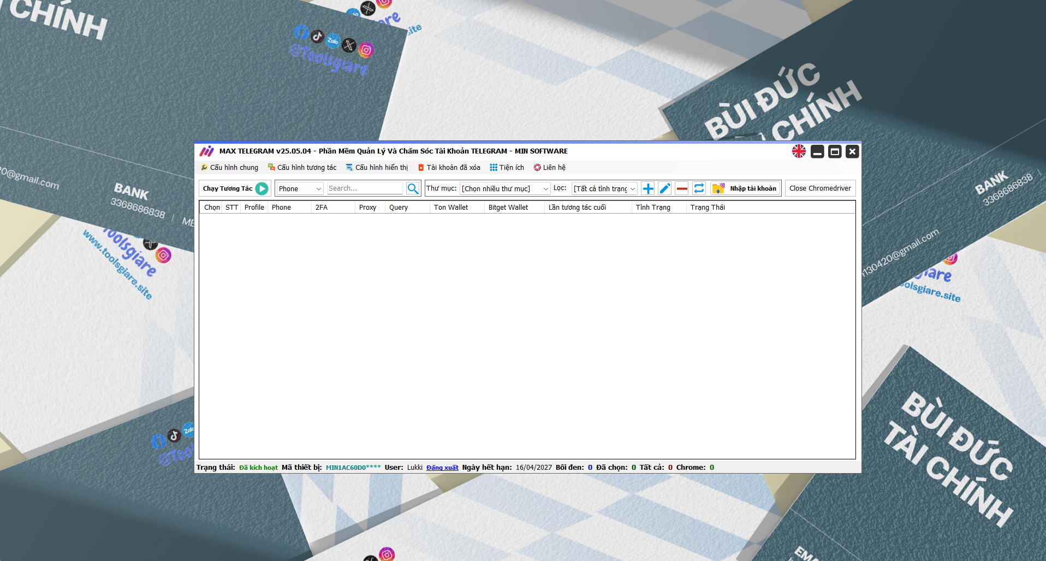Click Đã kích hoạt status text
This screenshot has height=561, width=1046.
pos(258,468)
